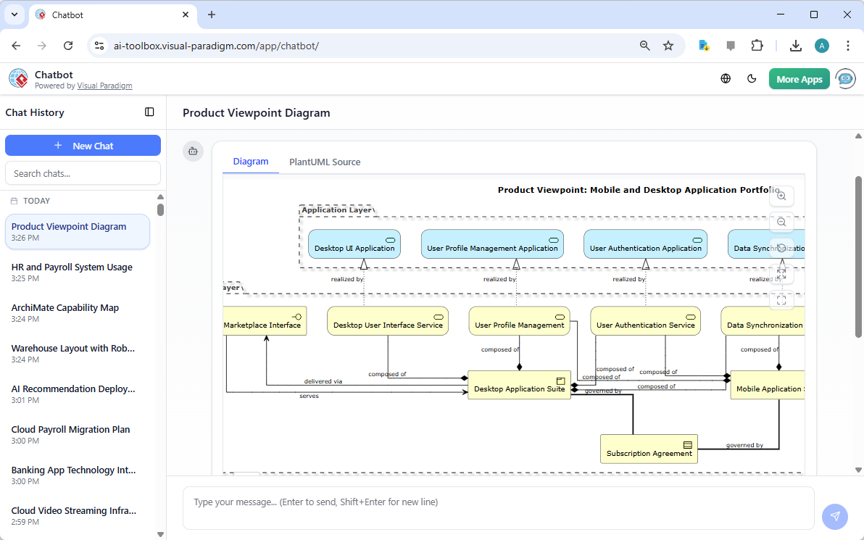
Task: Zoom out of the diagram
Action: 781,222
